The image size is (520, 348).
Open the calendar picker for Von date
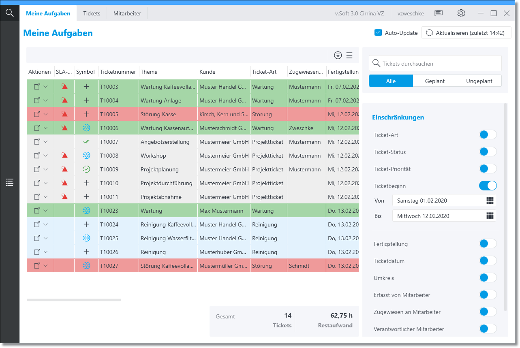click(x=490, y=201)
